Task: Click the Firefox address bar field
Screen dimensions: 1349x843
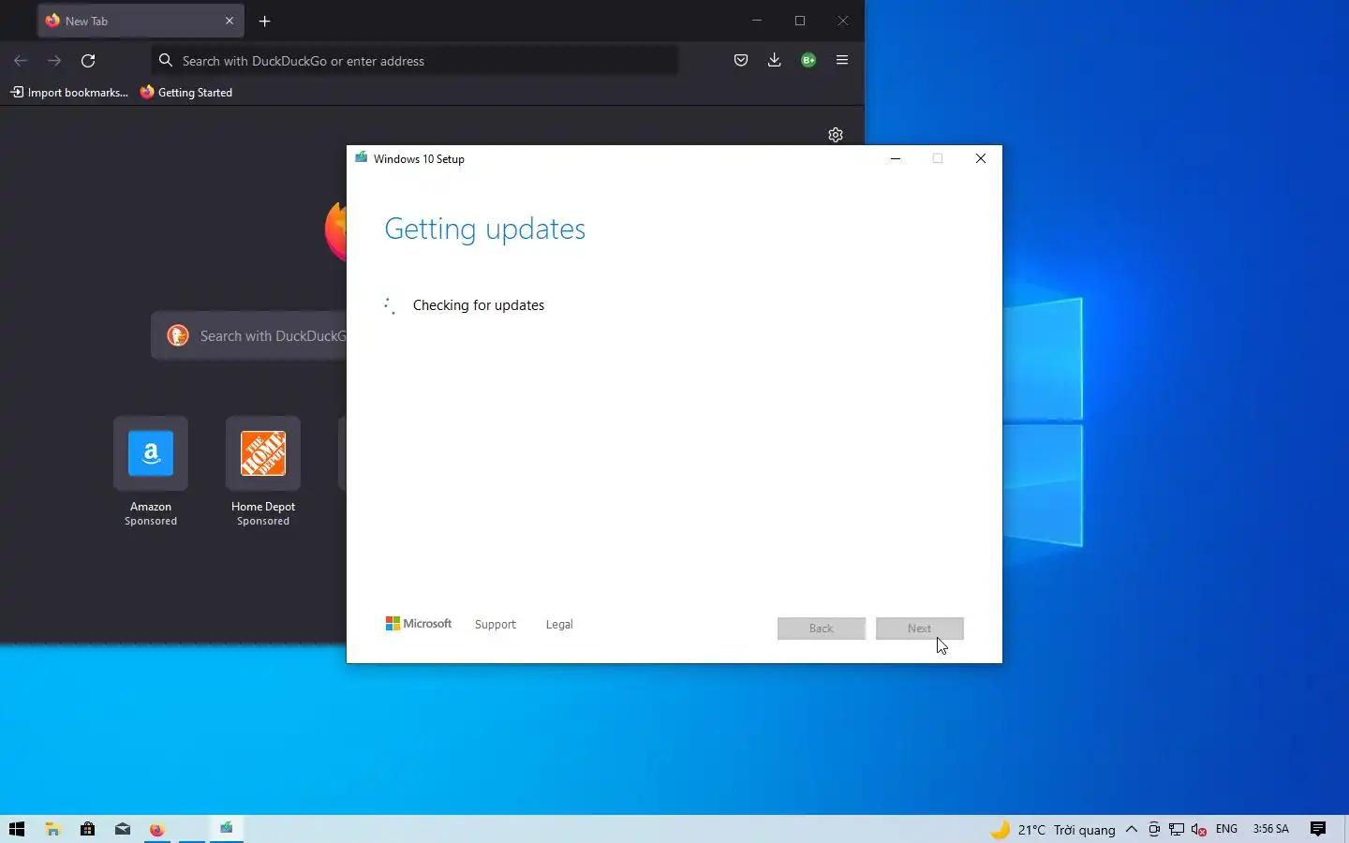Action: click(414, 61)
